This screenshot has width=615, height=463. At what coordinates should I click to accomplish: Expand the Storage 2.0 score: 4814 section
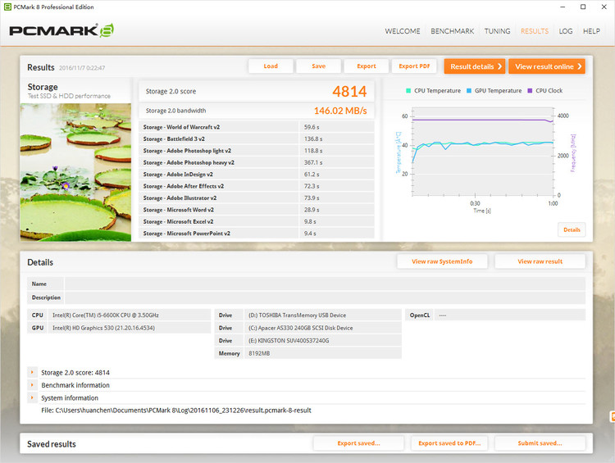point(32,372)
